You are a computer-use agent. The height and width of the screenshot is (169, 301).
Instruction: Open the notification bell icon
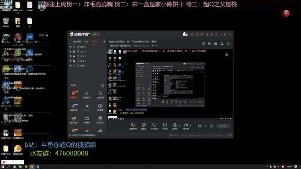[x=222, y=44]
